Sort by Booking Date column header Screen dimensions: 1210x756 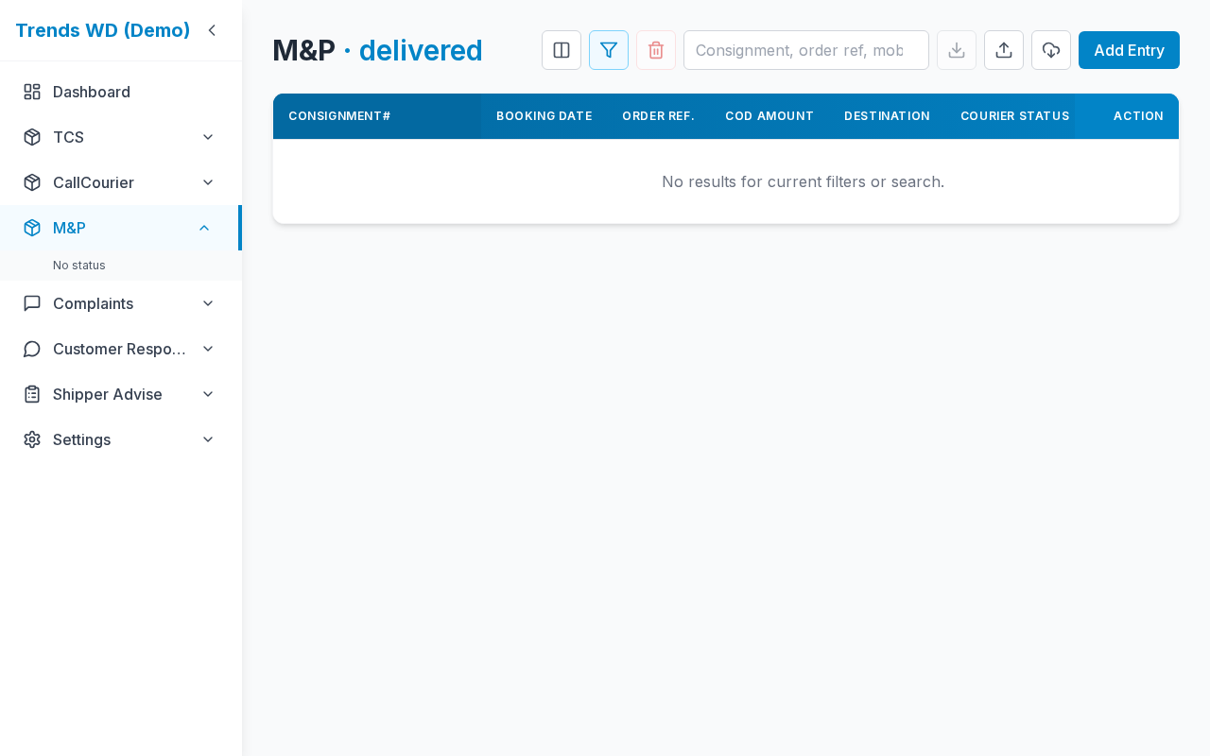[x=544, y=116]
